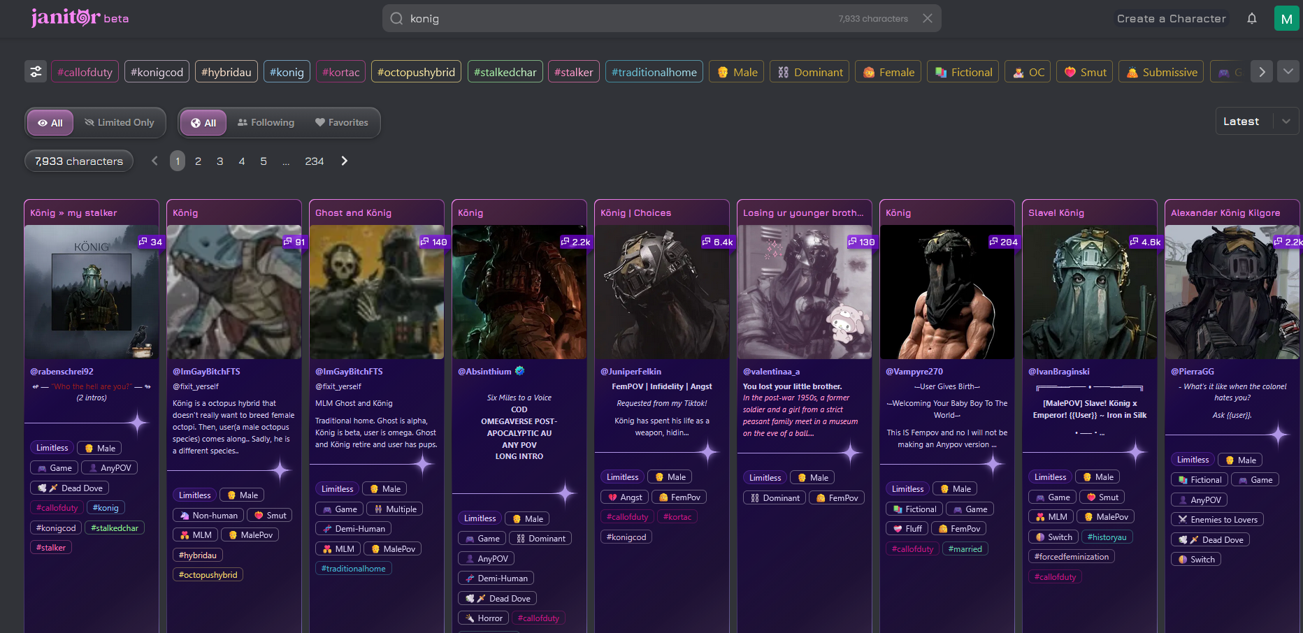Open the M profile avatar menu

tap(1286, 19)
